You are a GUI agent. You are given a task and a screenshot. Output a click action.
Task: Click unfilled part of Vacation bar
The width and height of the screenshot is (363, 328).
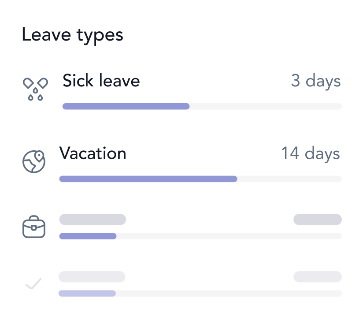pyautogui.click(x=289, y=179)
